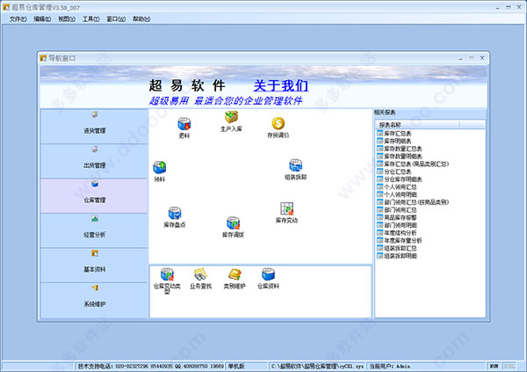527x372 pixels.
Task: Select 进货管理 in the left sidebar
Action: point(95,127)
